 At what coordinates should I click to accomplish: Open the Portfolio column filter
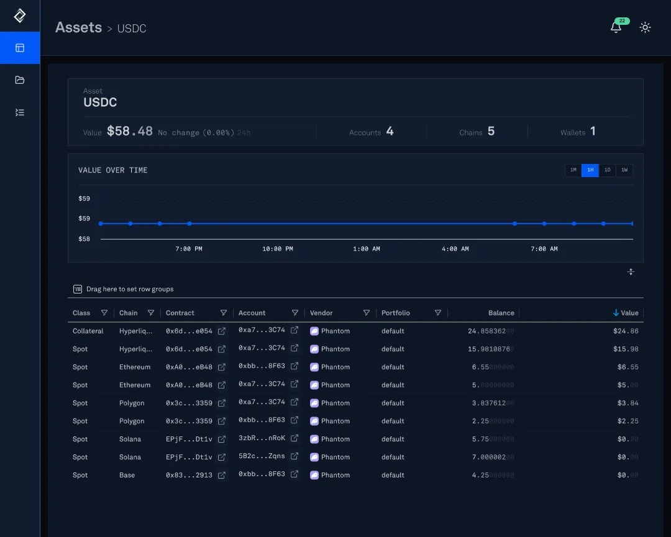(439, 312)
